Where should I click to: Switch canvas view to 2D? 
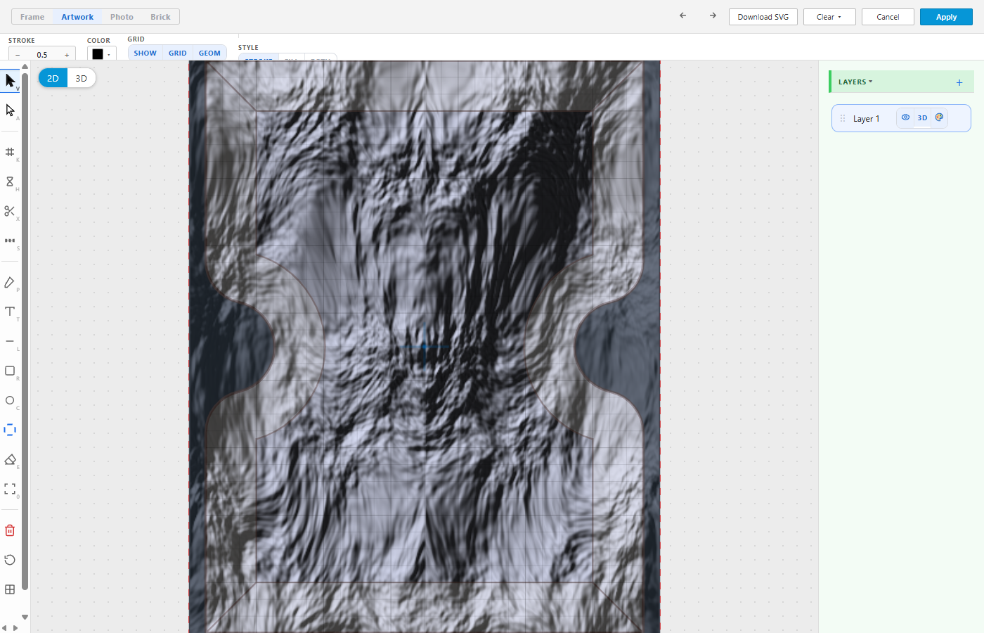53,78
